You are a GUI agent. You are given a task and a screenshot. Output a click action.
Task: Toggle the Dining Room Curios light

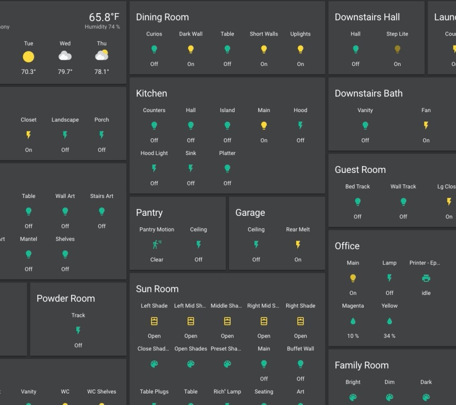coord(154,49)
